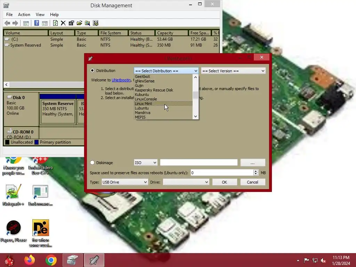The width and height of the screenshot is (356, 267).
Task: Open Embarcadero Dev C++ desktop shortcut
Action: (x=40, y=166)
